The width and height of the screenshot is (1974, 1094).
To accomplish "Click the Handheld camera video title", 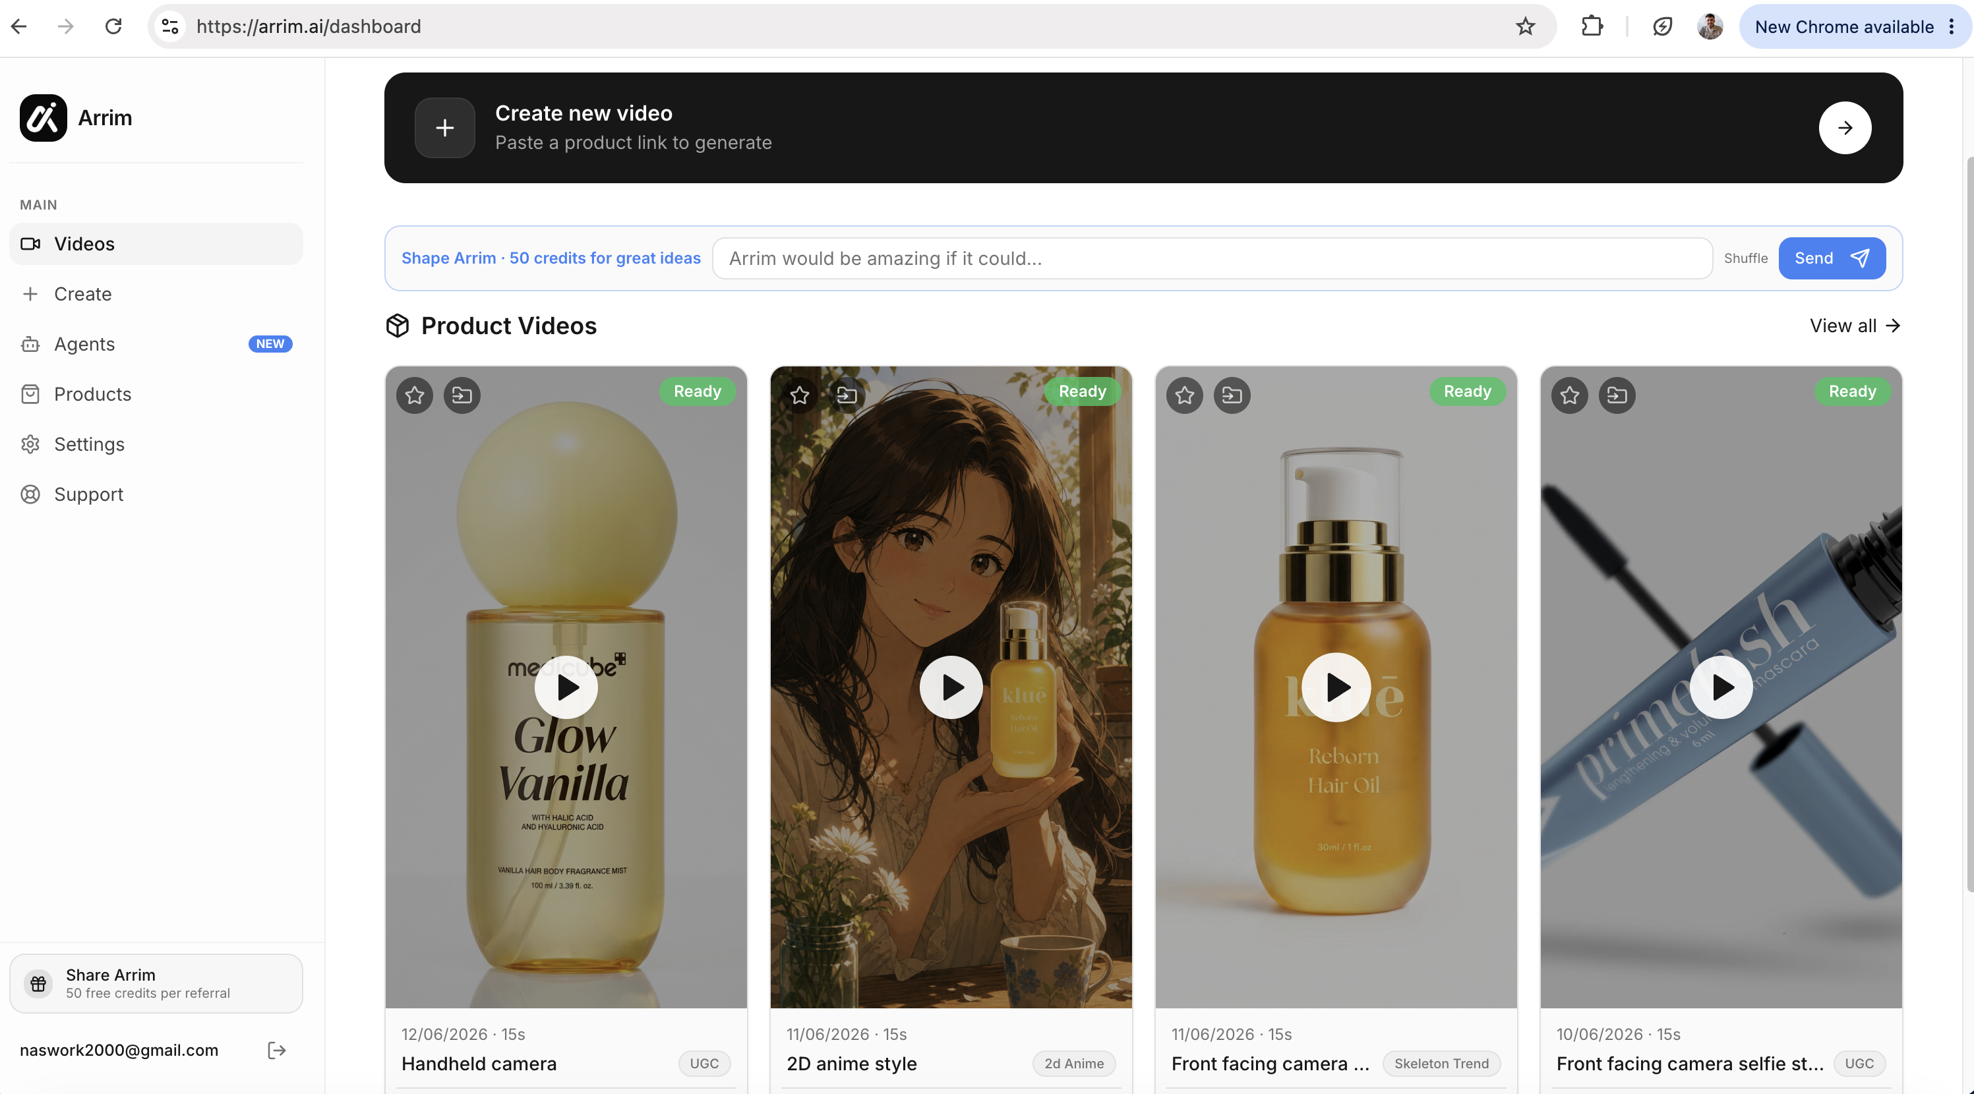I will (x=479, y=1064).
